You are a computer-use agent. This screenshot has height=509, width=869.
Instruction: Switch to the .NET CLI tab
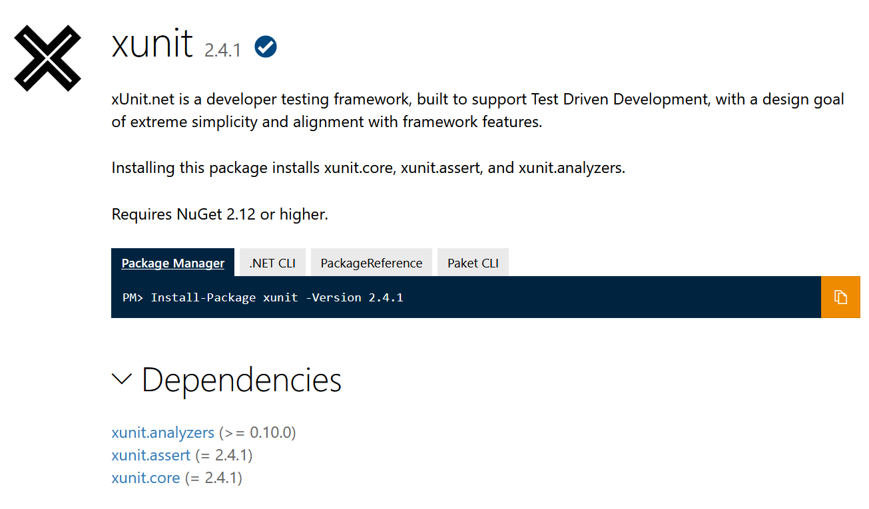pos(272,263)
